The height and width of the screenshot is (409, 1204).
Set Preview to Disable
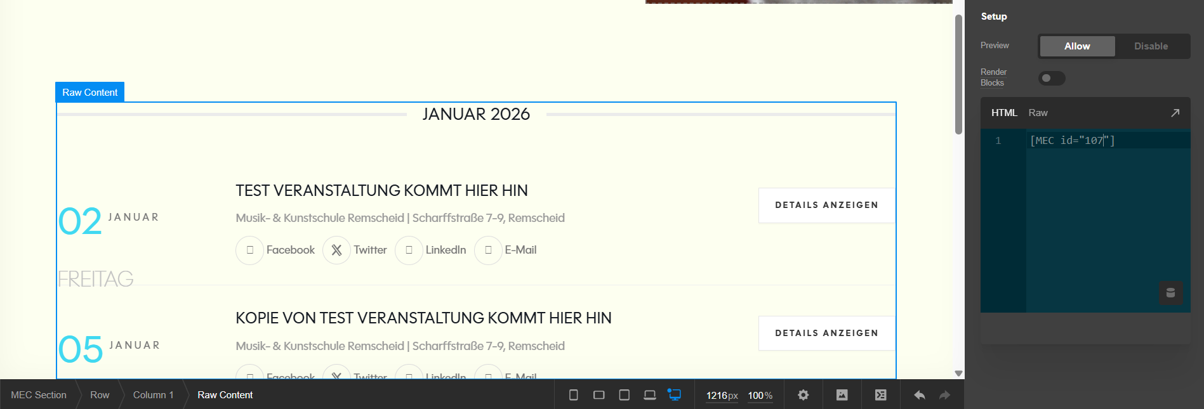pyautogui.click(x=1151, y=46)
